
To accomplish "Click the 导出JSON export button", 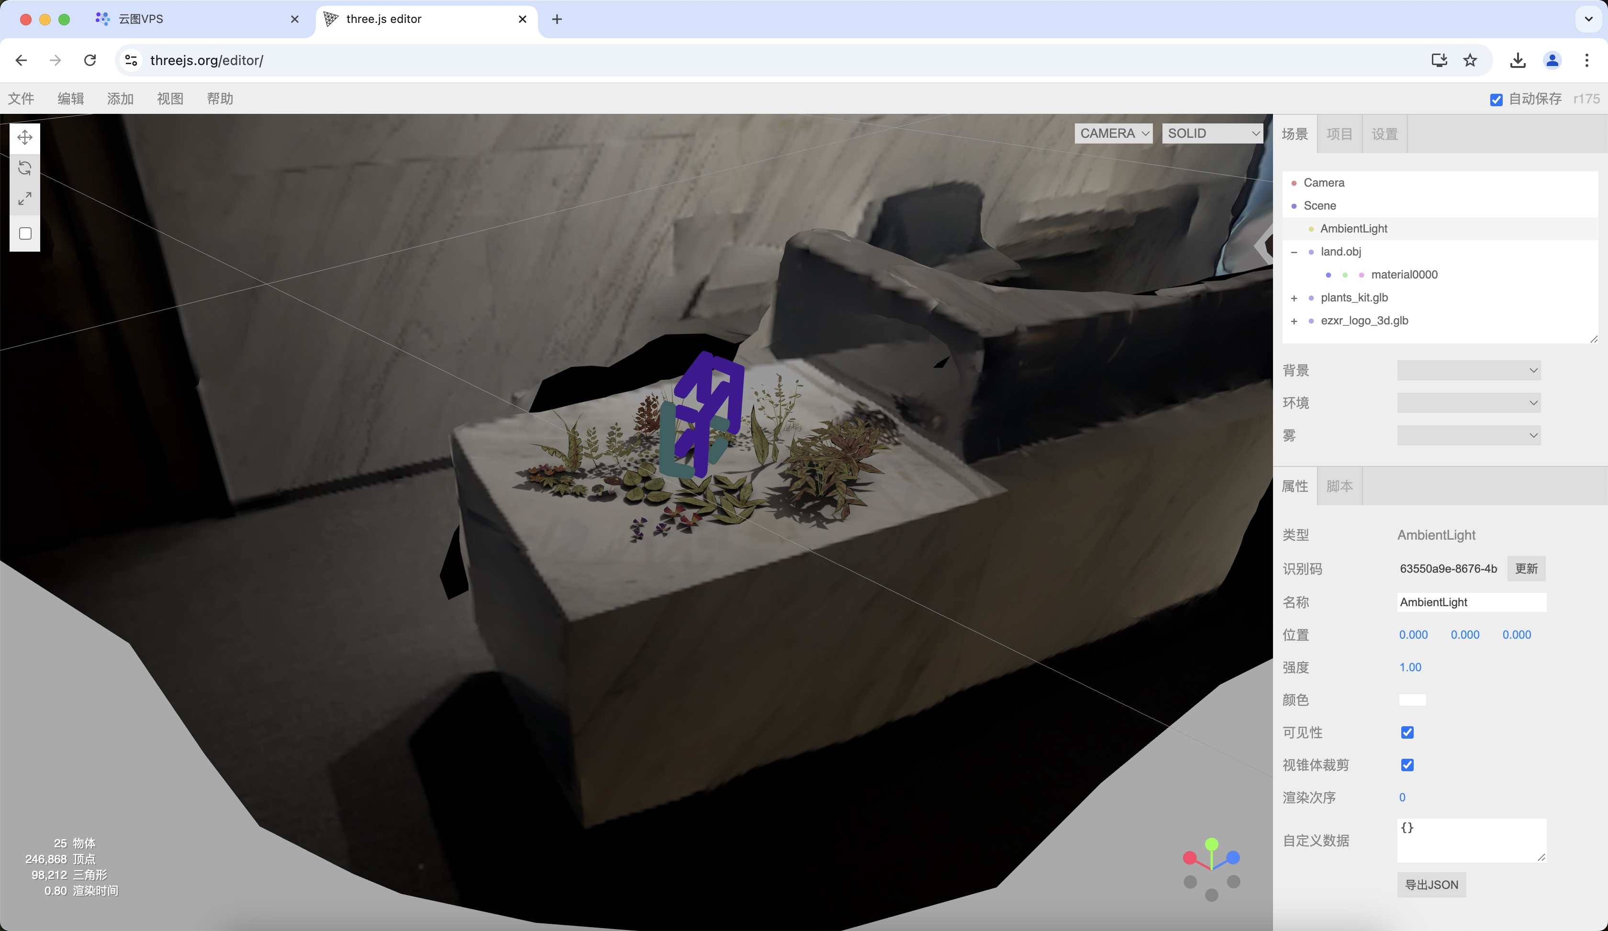I will pyautogui.click(x=1431, y=885).
